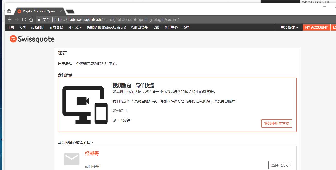Image resolution: width=336 pixels, height=170 pixels.
Task: Close the Digital Account Opening tab
Action: click(61, 11)
